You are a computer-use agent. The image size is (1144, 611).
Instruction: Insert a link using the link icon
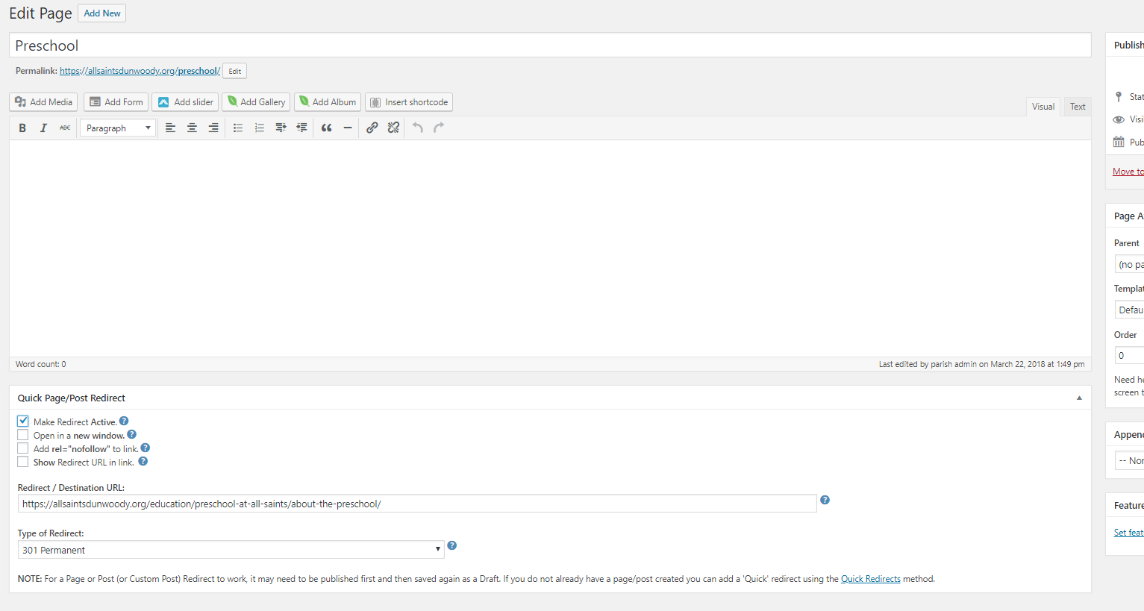coord(372,128)
